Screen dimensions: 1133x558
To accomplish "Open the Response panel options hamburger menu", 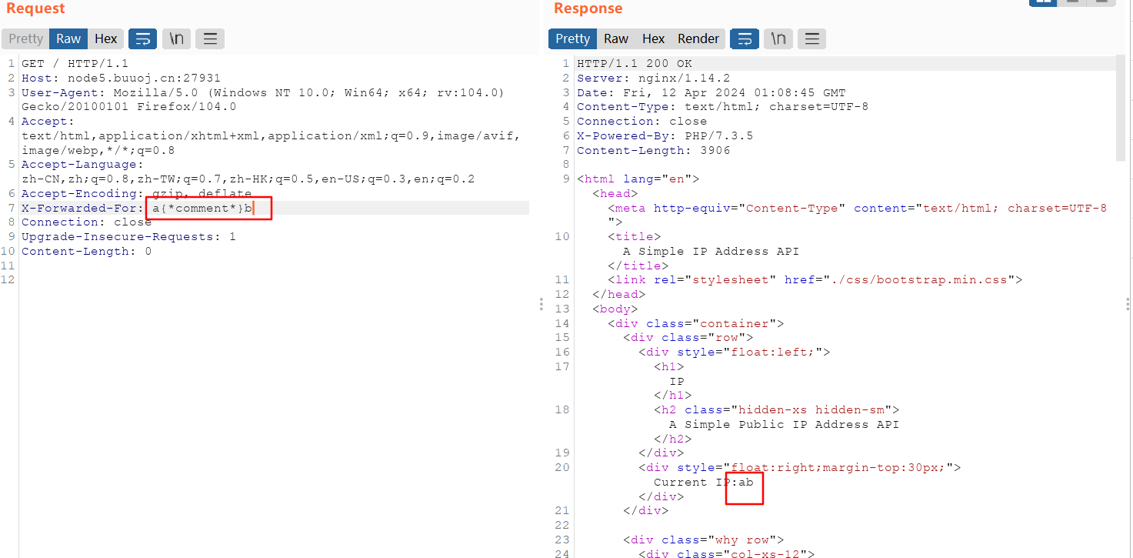I will [x=812, y=38].
